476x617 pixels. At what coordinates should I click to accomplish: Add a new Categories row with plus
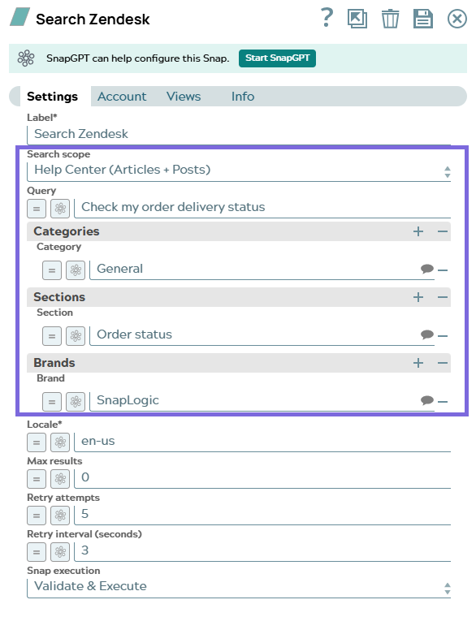[x=418, y=231]
